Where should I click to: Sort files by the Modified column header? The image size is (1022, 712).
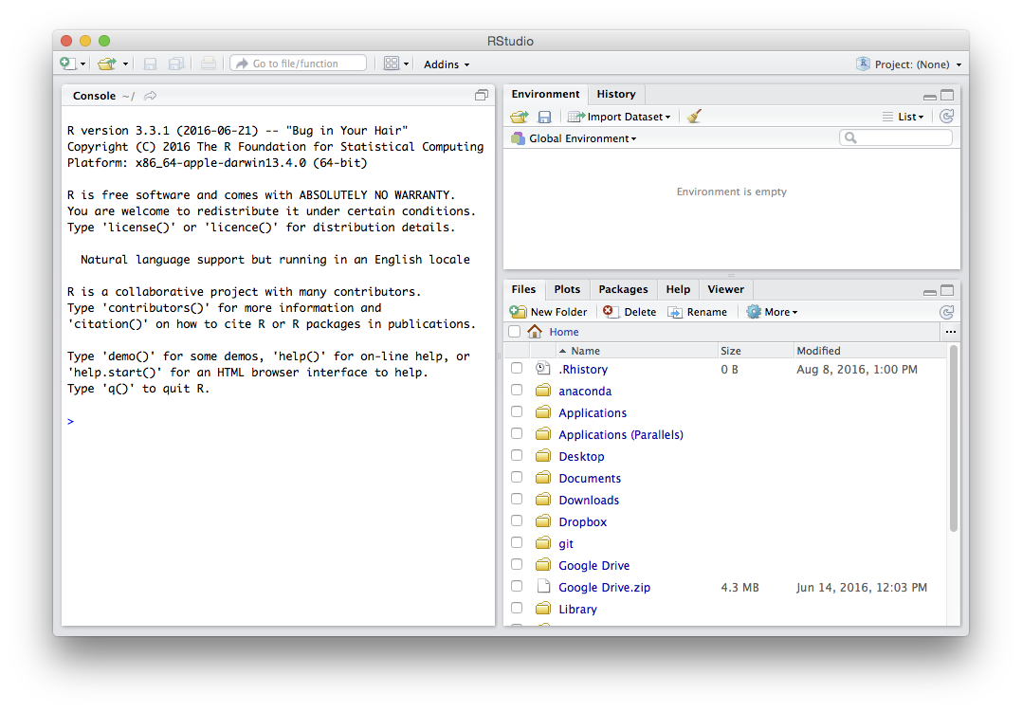click(870, 351)
